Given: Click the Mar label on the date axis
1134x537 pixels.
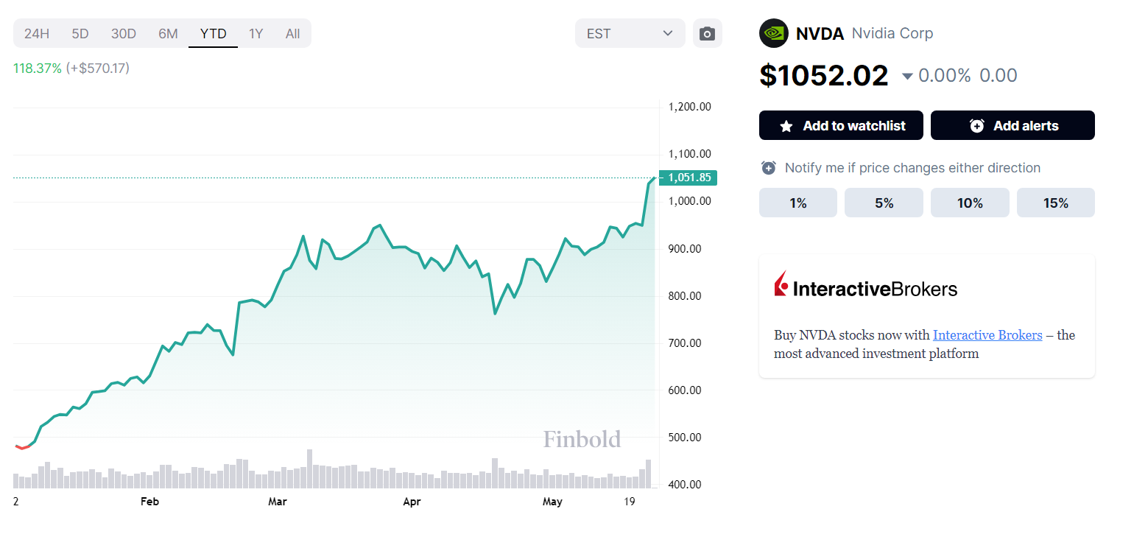Looking at the screenshot, I should pyautogui.click(x=278, y=502).
